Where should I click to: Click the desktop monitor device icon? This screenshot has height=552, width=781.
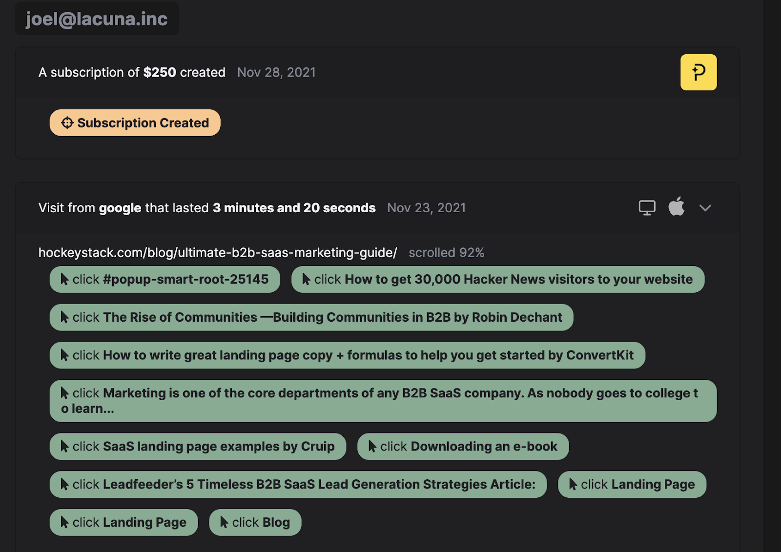[x=647, y=207]
